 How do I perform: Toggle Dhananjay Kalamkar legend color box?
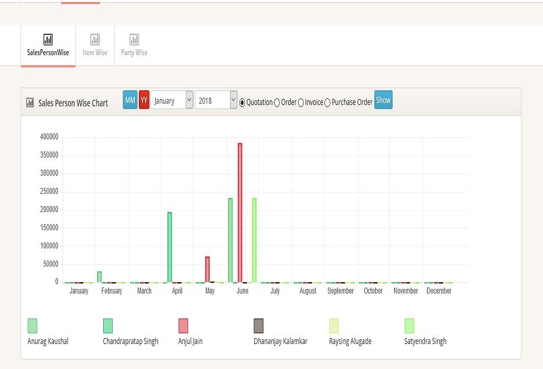258,326
